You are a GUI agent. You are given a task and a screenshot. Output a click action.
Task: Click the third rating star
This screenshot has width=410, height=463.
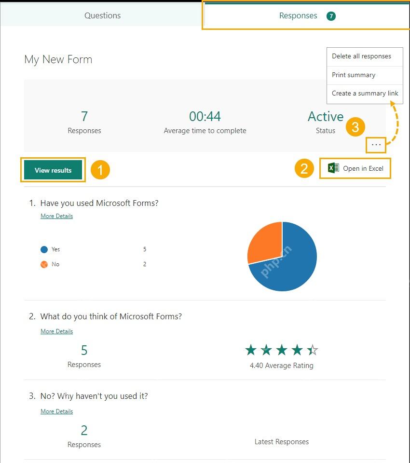tap(282, 350)
